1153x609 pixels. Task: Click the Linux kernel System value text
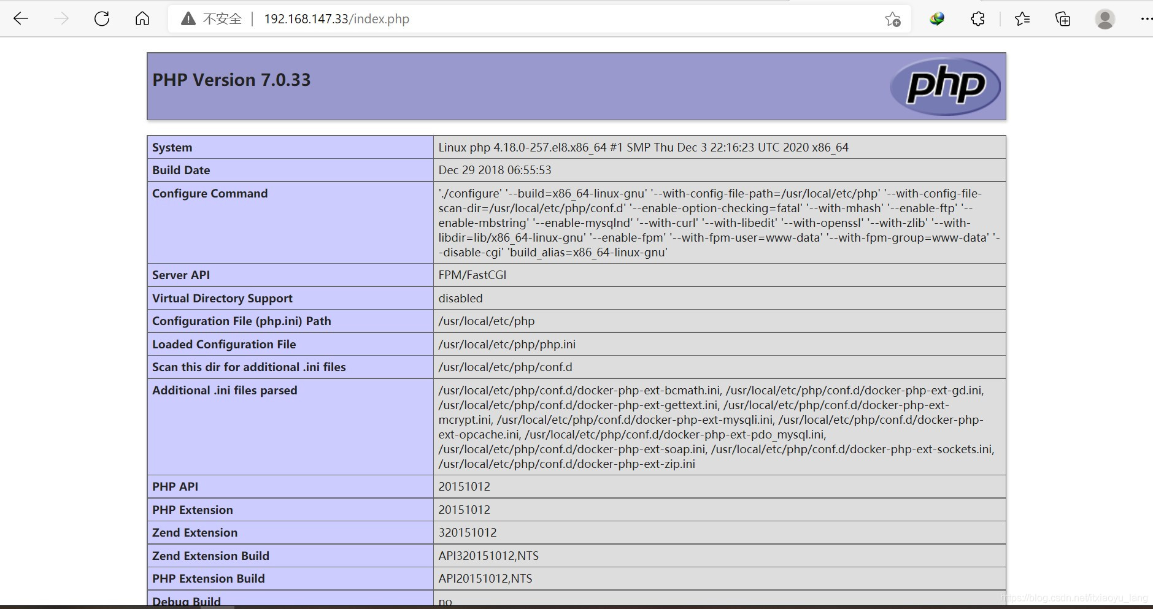pyautogui.click(x=643, y=147)
